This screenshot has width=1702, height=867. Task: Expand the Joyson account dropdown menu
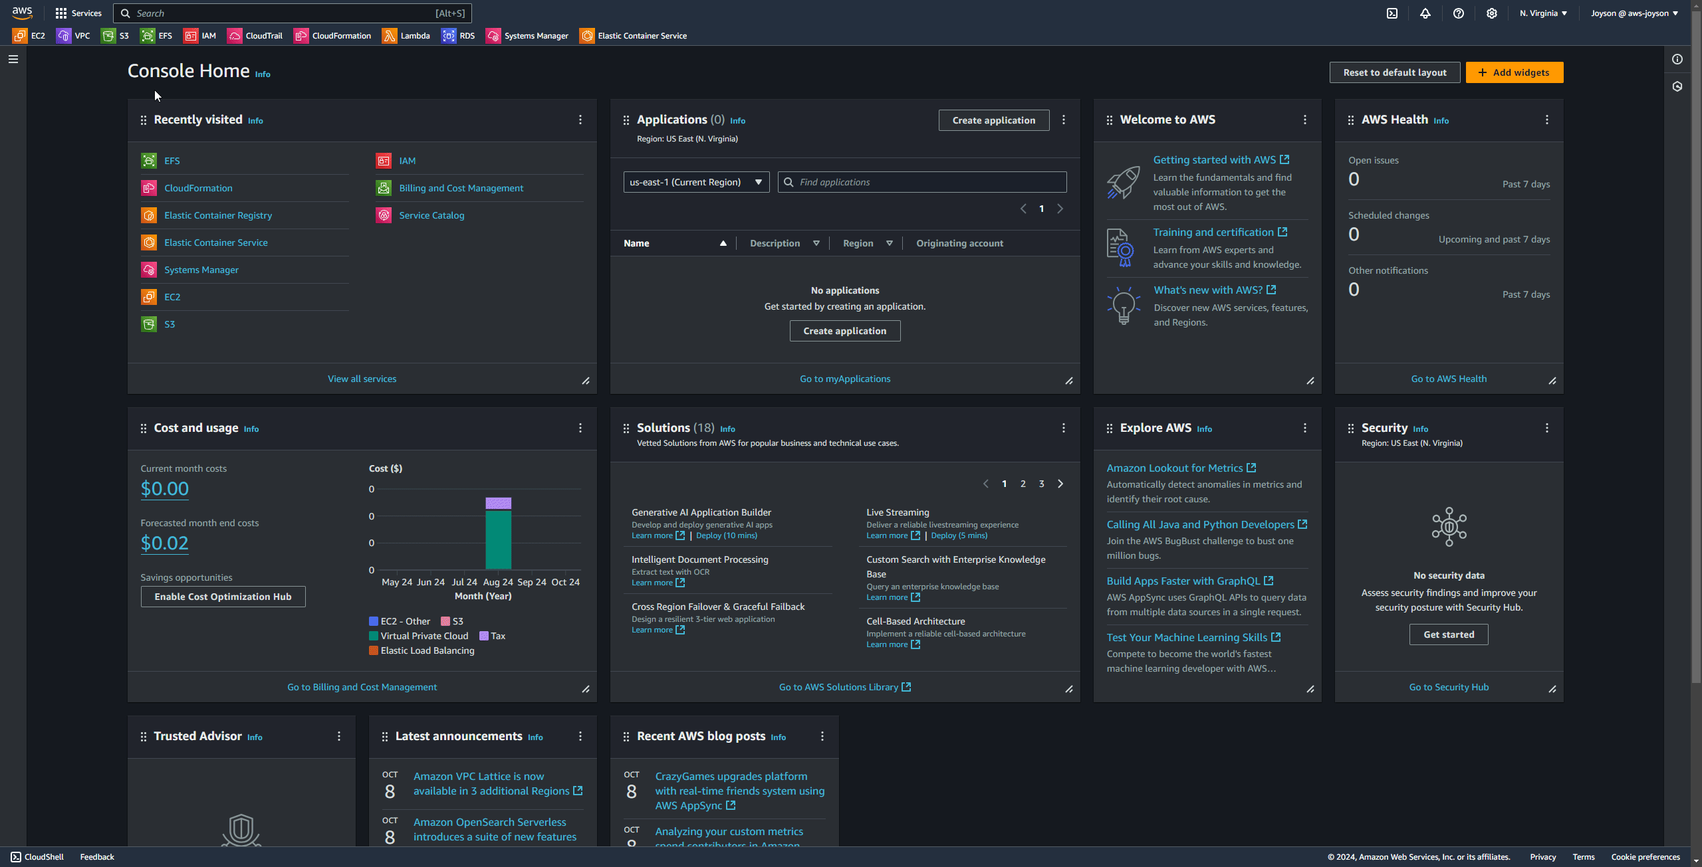[x=1634, y=13]
